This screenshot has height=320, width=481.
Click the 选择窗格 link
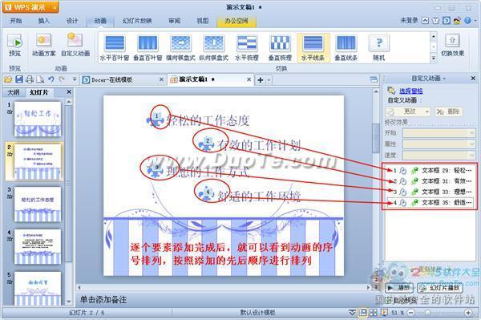click(x=410, y=91)
